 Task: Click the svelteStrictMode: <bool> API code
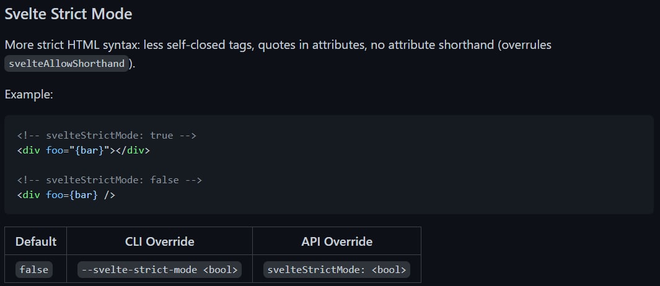[x=337, y=270]
